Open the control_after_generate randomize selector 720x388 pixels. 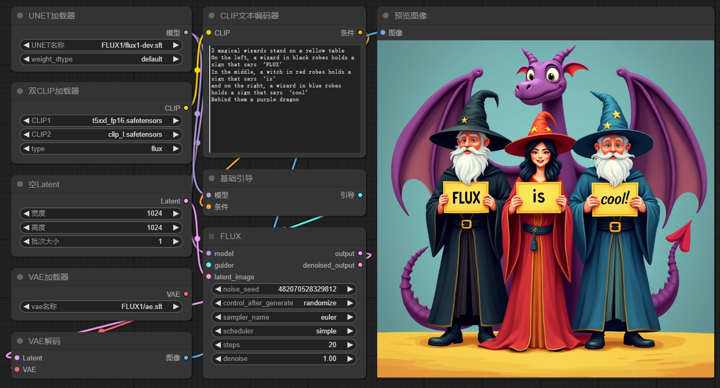(x=284, y=303)
